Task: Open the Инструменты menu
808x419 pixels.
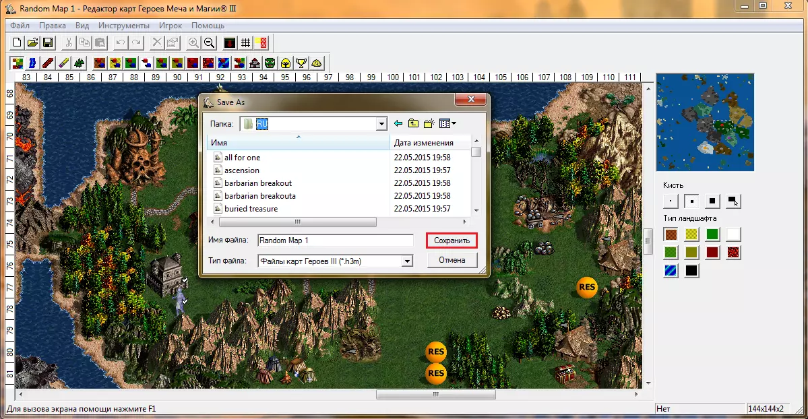Action: 124,25
